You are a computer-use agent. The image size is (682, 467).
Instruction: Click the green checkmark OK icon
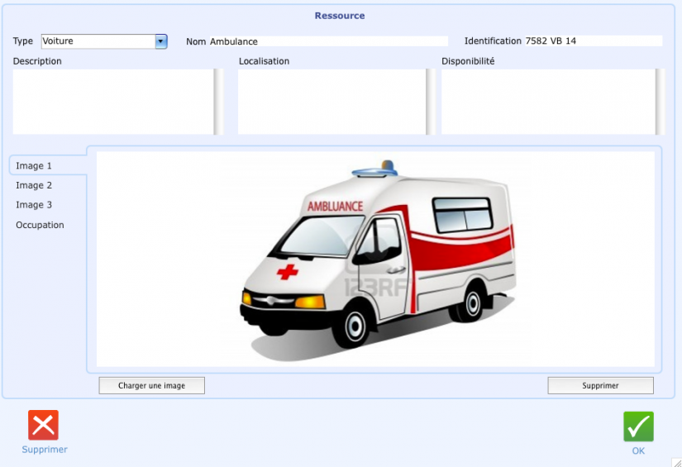[638, 426]
